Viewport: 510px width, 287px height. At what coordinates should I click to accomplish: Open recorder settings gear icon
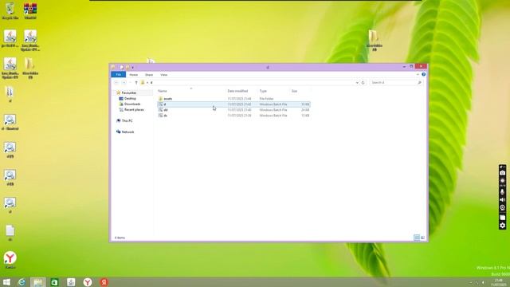(503, 225)
